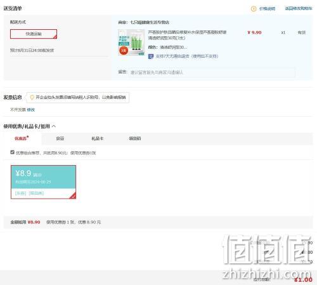This screenshot has height=285, width=317.
Task: Go back to modify shopping cart
Action: [299, 8]
